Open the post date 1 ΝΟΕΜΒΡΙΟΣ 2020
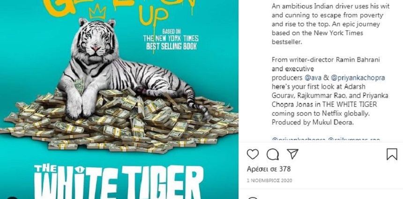 tap(269, 181)
